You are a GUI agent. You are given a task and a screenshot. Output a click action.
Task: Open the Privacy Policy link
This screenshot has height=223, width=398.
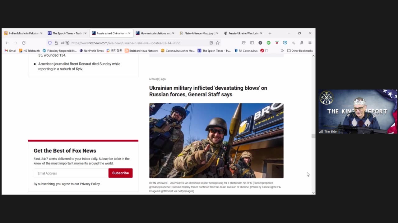[x=90, y=184]
